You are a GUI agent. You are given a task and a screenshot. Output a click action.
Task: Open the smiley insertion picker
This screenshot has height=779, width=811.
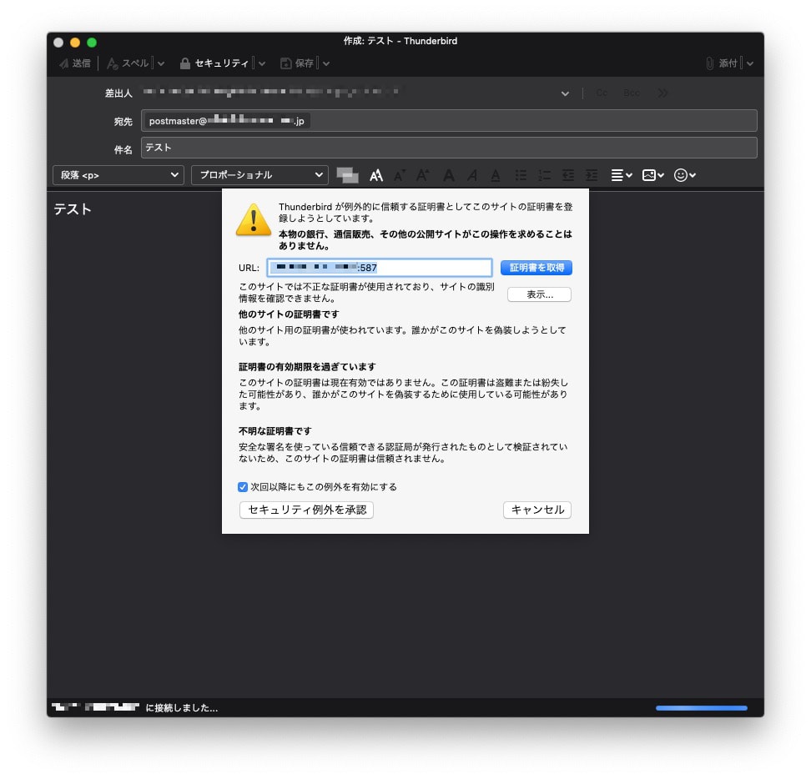click(683, 175)
